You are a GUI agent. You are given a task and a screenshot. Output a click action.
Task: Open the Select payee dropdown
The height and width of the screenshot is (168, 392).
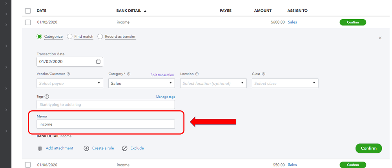pyautogui.click(x=69, y=83)
